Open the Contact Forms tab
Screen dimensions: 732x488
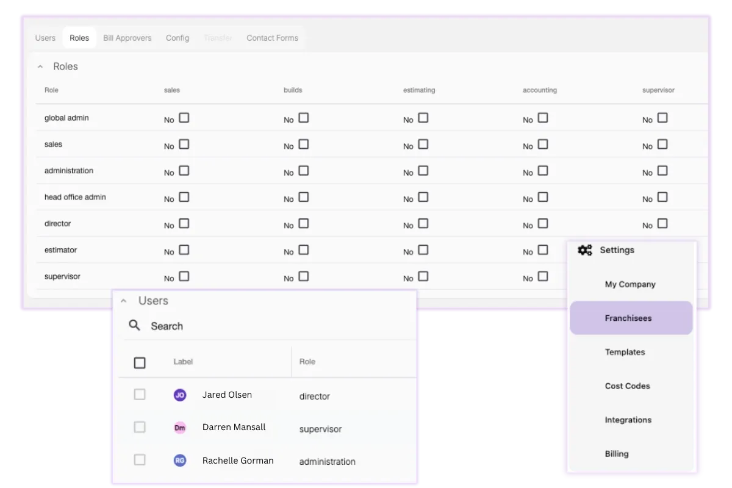coord(272,38)
